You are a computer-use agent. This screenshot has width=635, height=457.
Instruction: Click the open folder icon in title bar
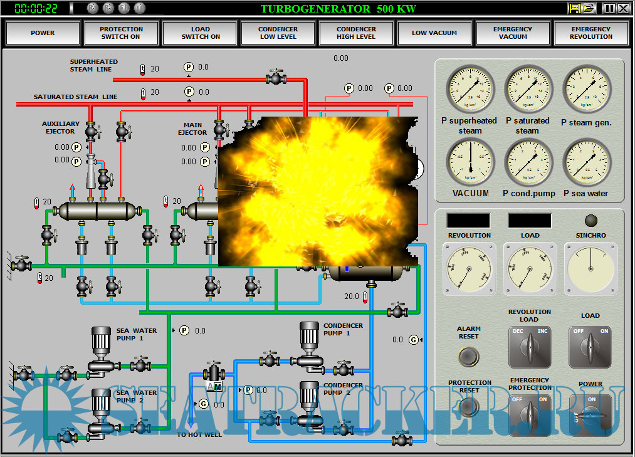point(589,8)
